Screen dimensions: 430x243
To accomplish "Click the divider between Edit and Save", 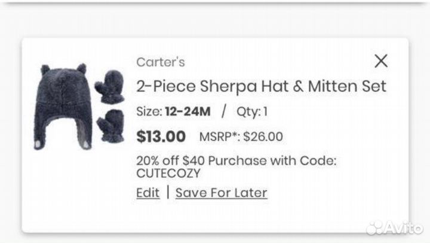I will [x=168, y=193].
